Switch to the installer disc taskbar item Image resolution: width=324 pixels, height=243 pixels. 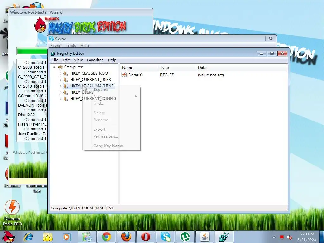pos(87,237)
